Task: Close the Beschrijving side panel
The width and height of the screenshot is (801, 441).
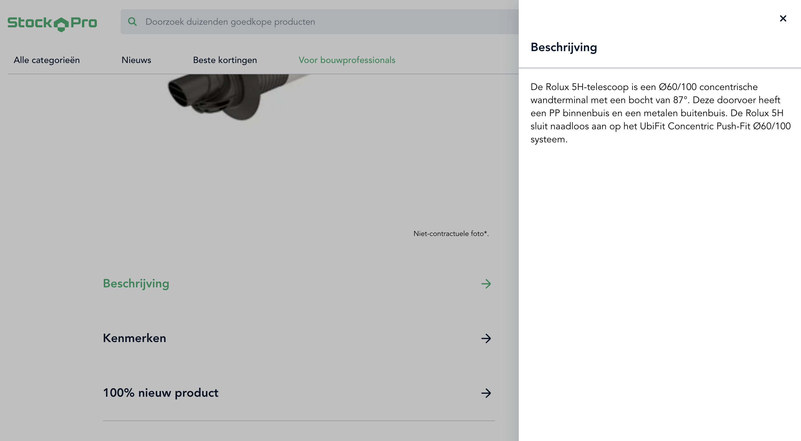Action: tap(783, 18)
